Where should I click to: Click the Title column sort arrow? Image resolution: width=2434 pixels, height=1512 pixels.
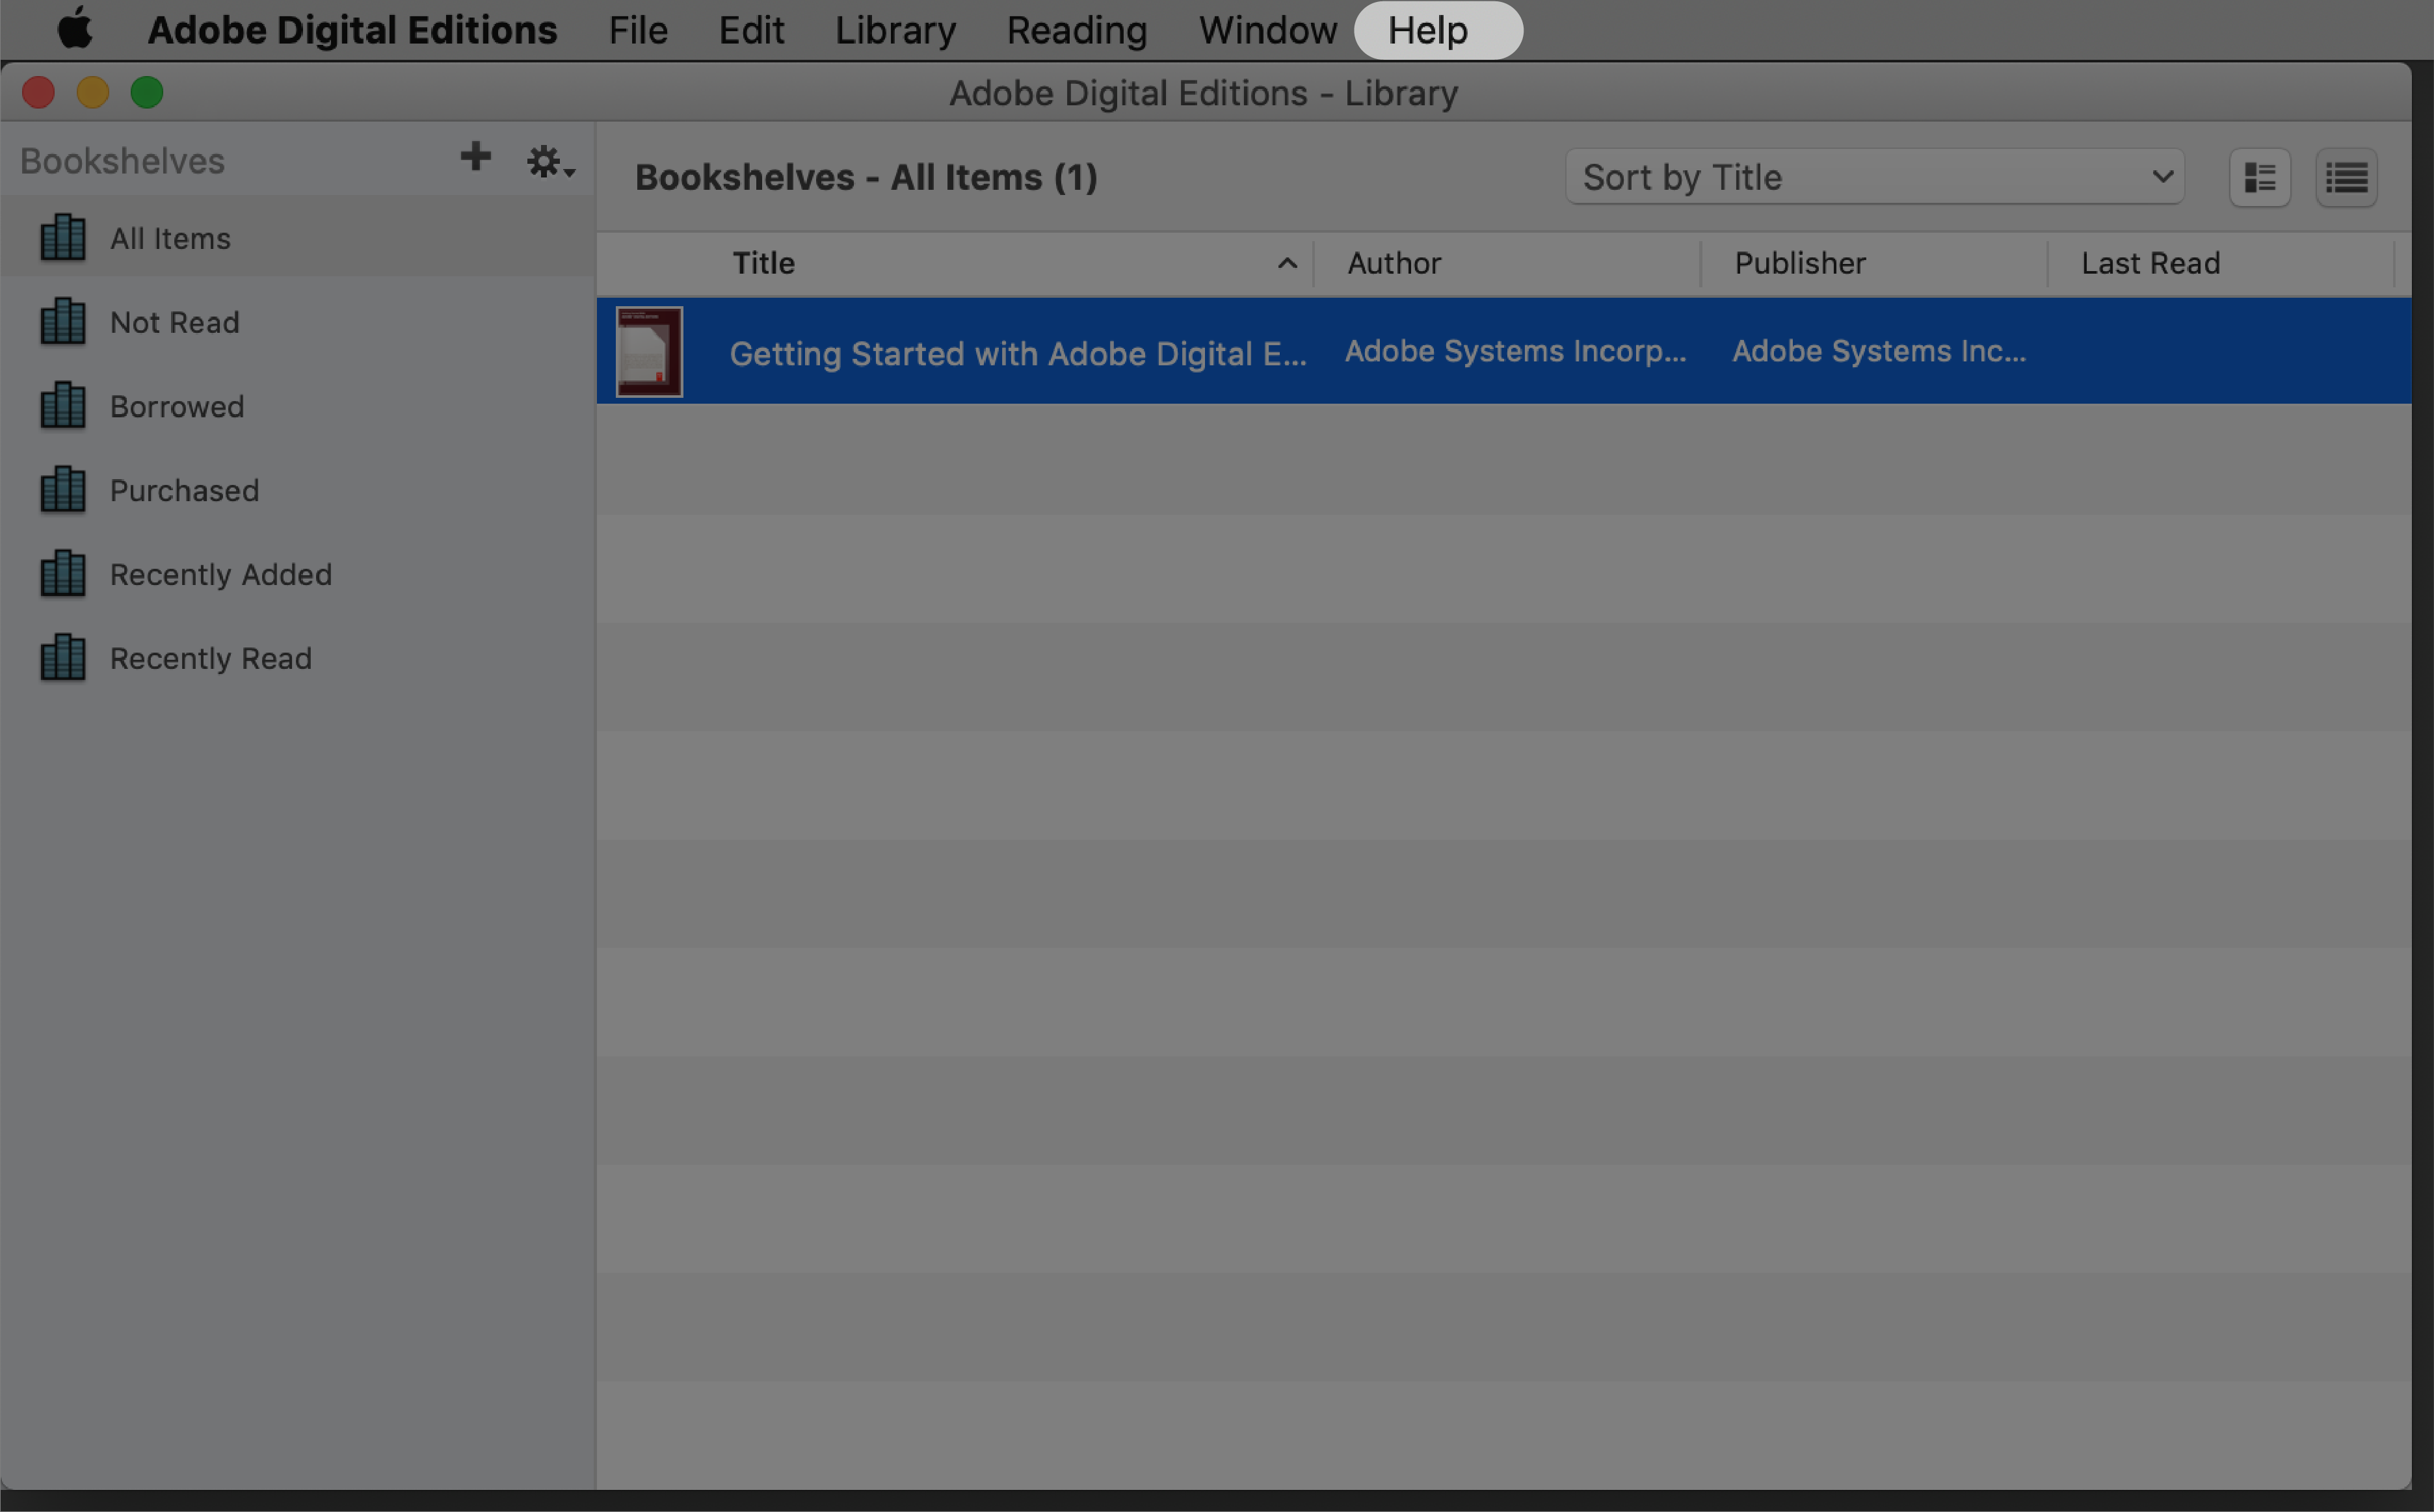point(1286,263)
